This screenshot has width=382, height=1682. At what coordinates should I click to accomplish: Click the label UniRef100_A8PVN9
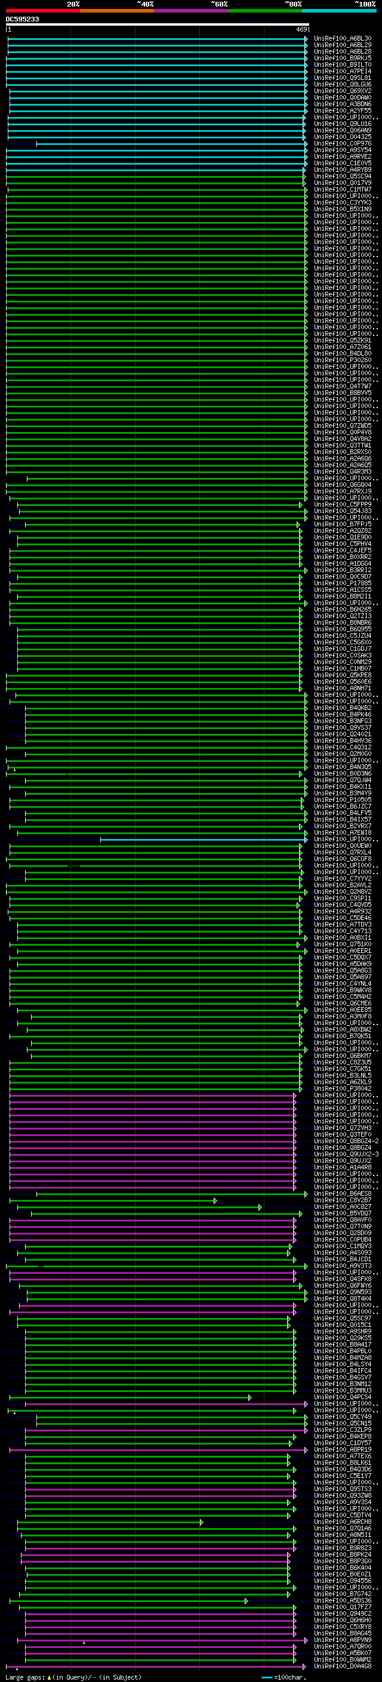tap(343, 1640)
